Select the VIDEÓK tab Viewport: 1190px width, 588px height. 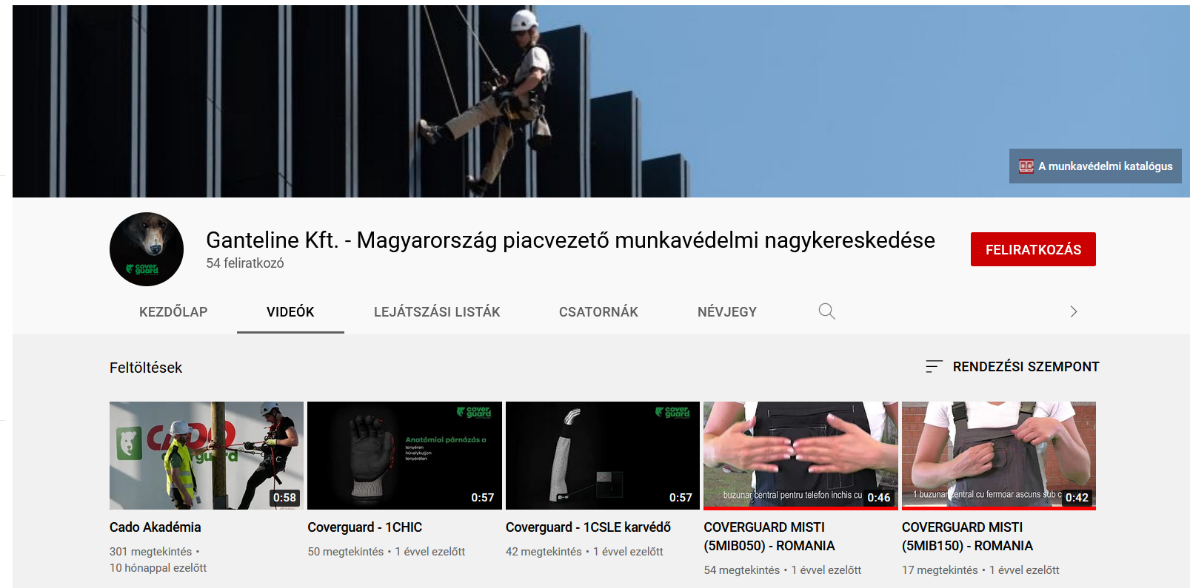pyautogui.click(x=290, y=312)
